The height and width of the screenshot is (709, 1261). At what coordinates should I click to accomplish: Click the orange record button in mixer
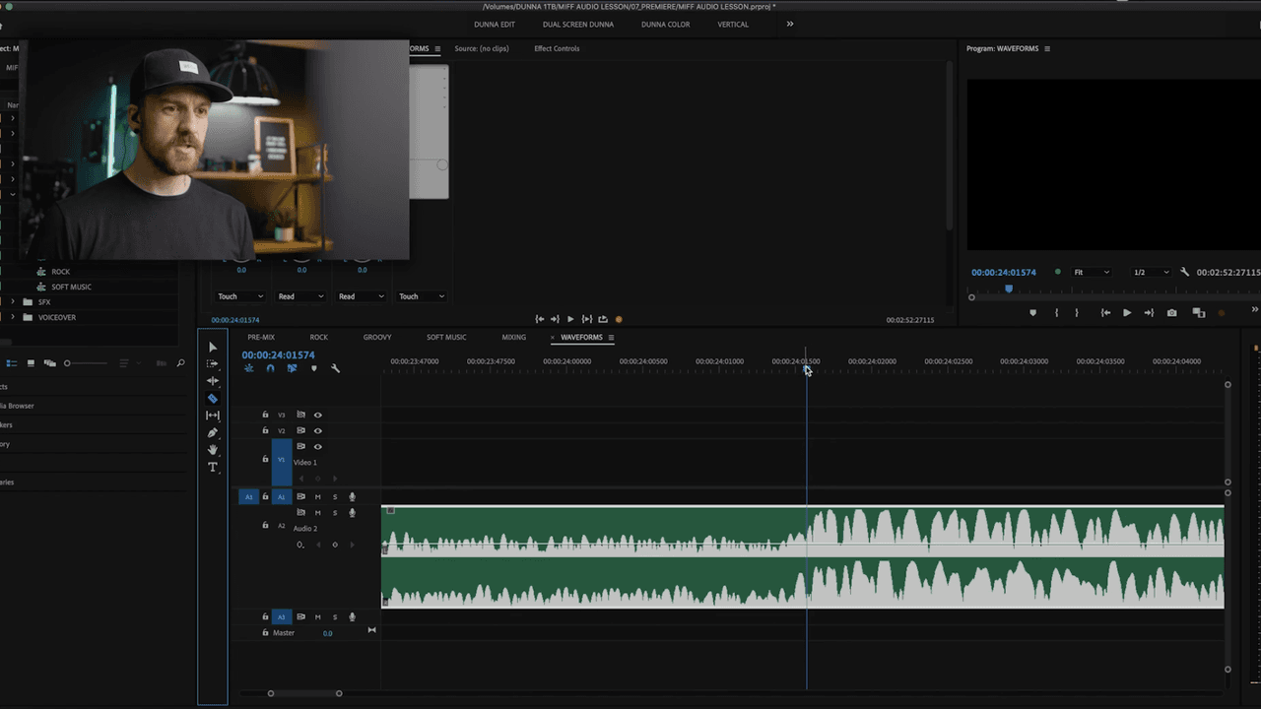[619, 319]
